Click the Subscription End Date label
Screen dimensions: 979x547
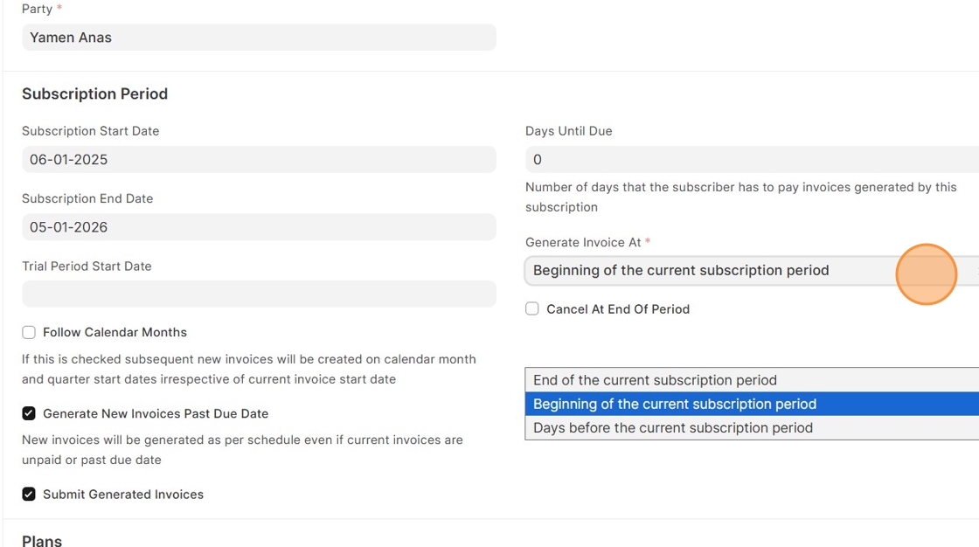click(87, 198)
